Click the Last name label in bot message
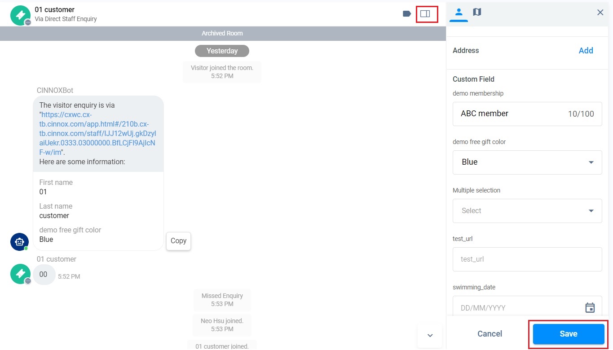The height and width of the screenshot is (350, 613). click(x=56, y=206)
